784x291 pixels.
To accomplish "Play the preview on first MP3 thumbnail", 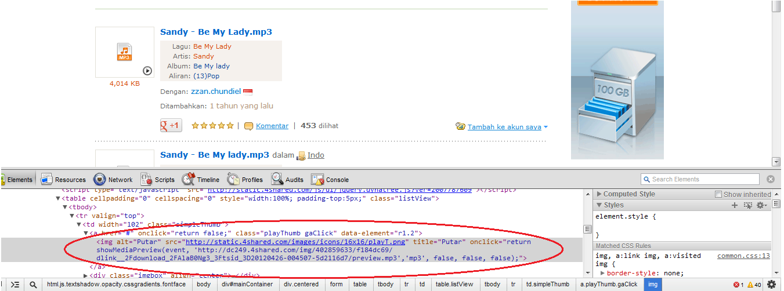I will click(147, 71).
